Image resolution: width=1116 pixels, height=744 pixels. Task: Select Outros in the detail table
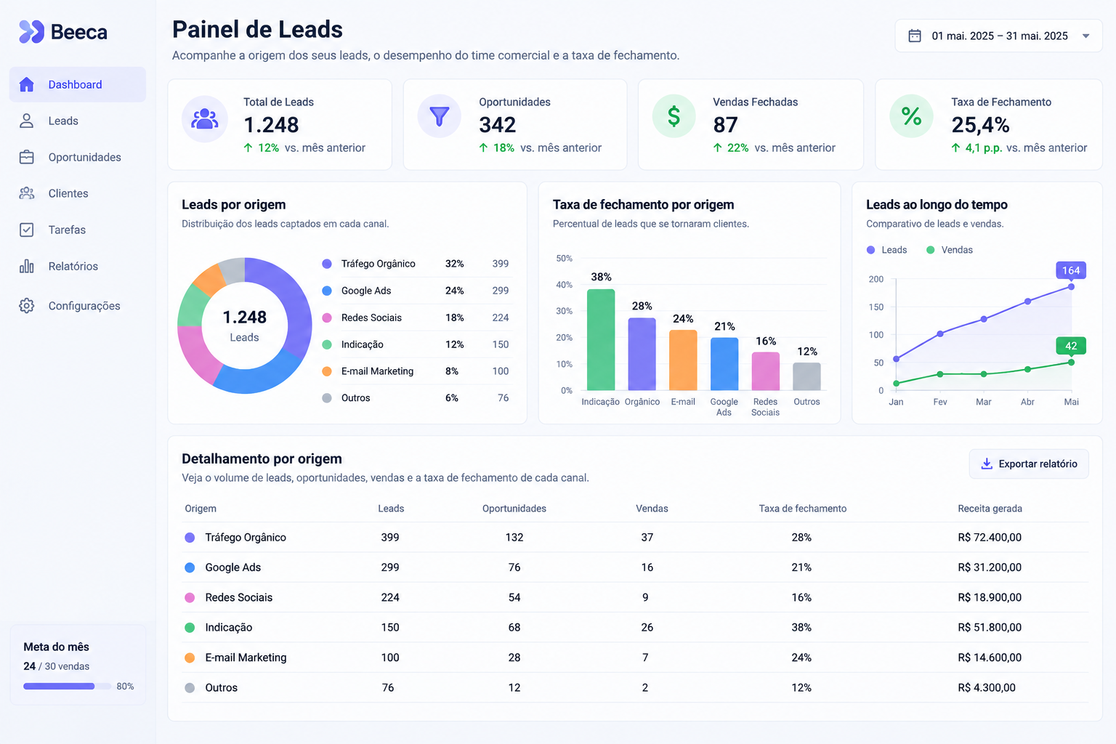tap(221, 687)
